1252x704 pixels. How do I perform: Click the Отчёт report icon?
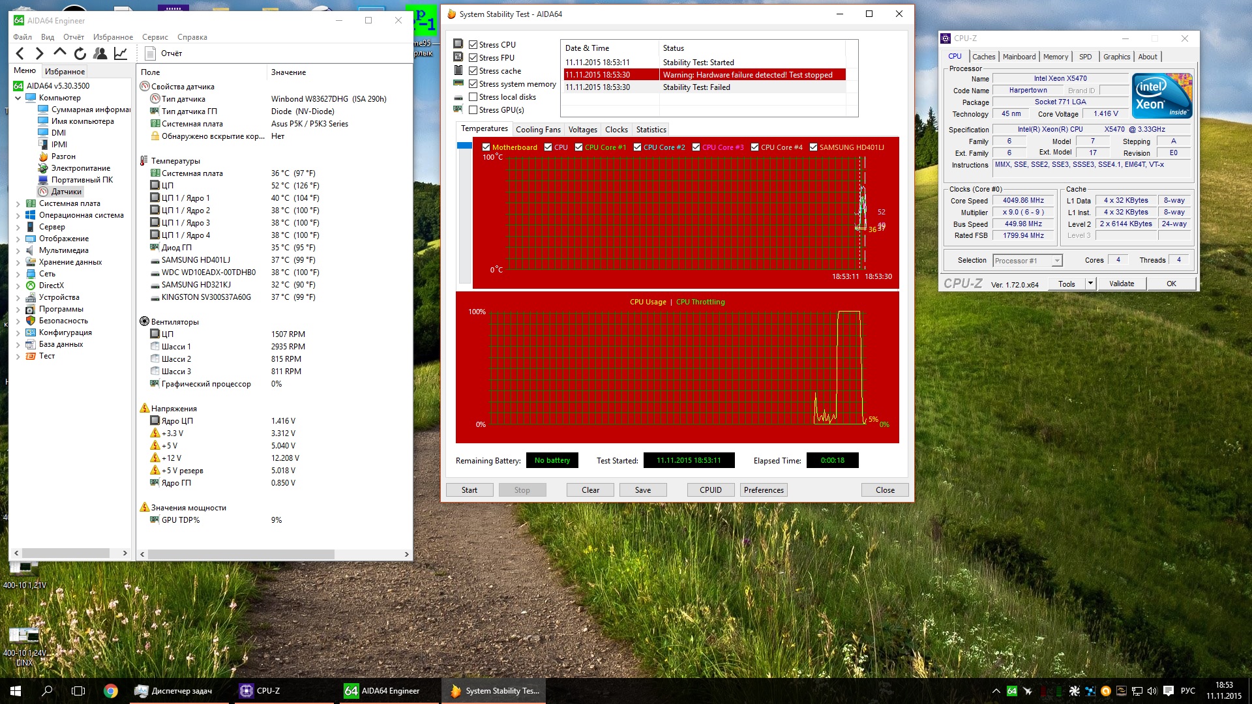click(151, 53)
